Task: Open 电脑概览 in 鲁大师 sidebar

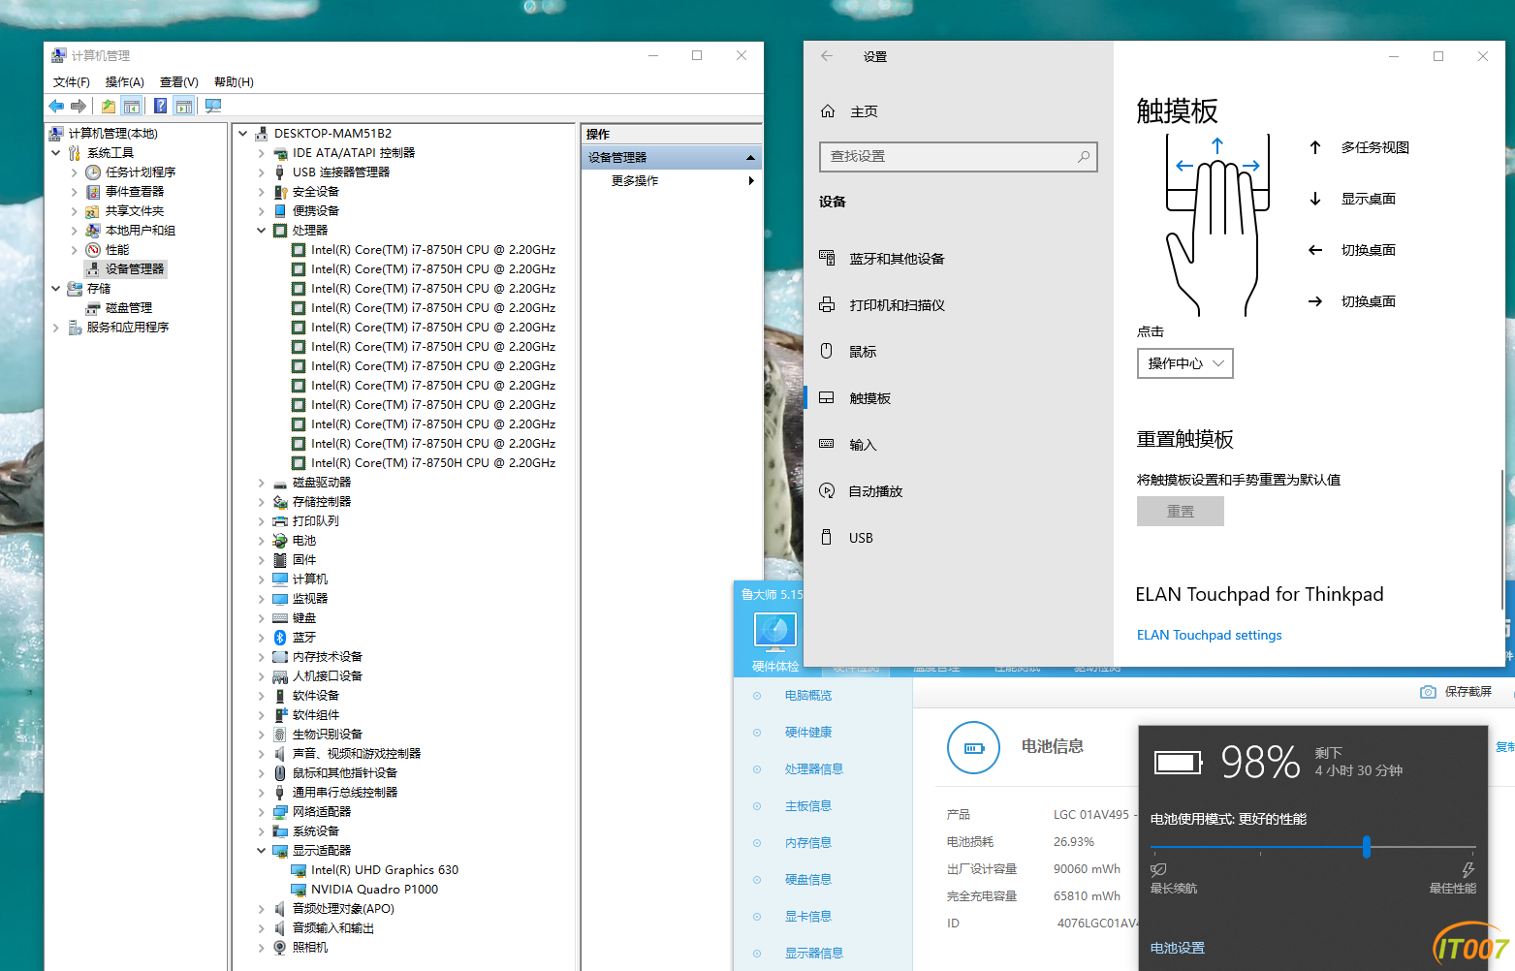Action: 807,695
